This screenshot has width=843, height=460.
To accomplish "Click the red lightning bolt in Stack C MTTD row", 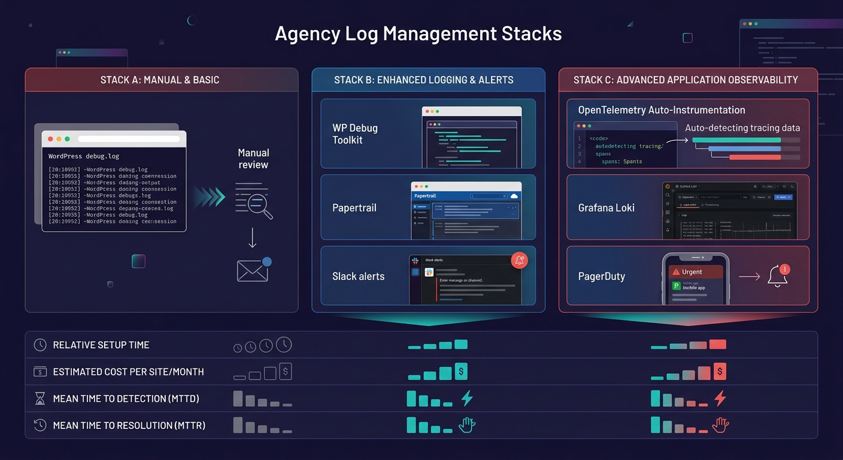I will pos(720,398).
